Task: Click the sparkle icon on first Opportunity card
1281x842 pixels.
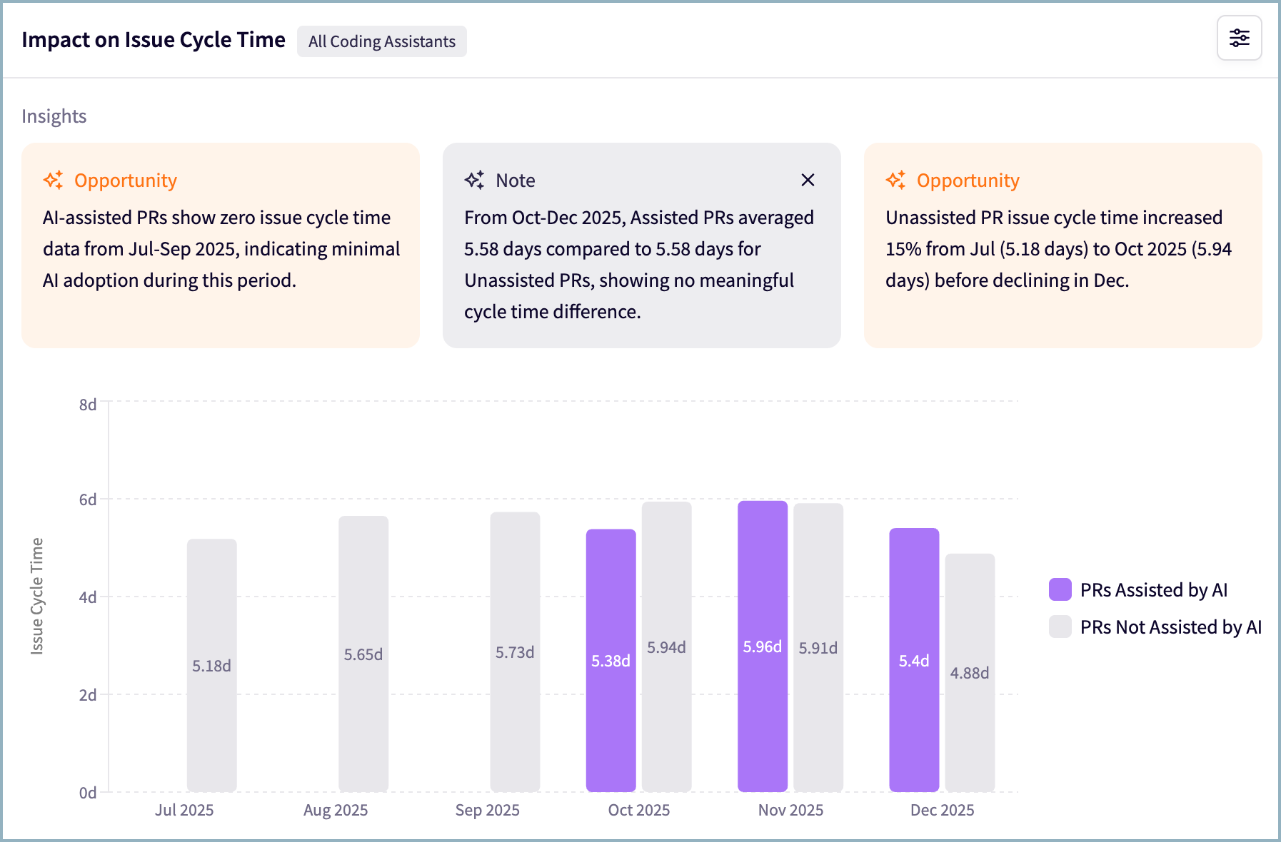Action: click(54, 180)
